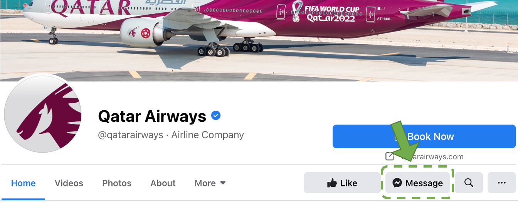The height and width of the screenshot is (206, 518).
Task: Click the Messenger icon in the Message button
Action: pos(397,183)
